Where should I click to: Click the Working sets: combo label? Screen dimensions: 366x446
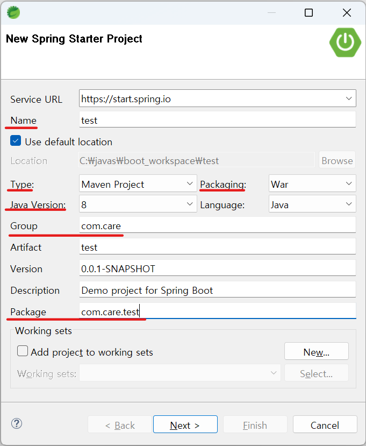point(47,373)
